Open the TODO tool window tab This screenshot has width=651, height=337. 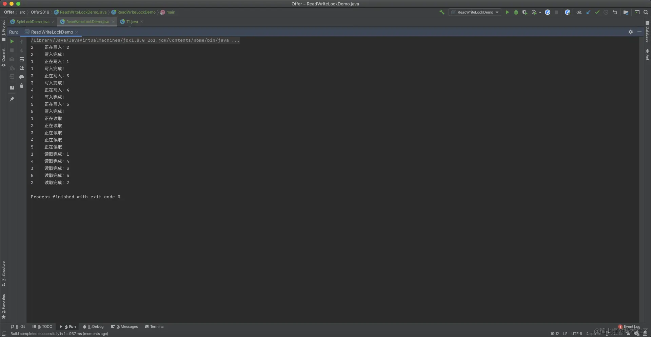click(42, 326)
